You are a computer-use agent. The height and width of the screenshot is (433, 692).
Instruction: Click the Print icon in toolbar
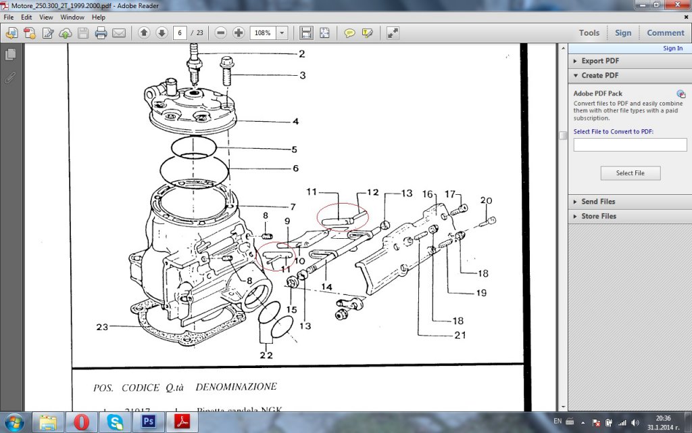click(x=101, y=32)
